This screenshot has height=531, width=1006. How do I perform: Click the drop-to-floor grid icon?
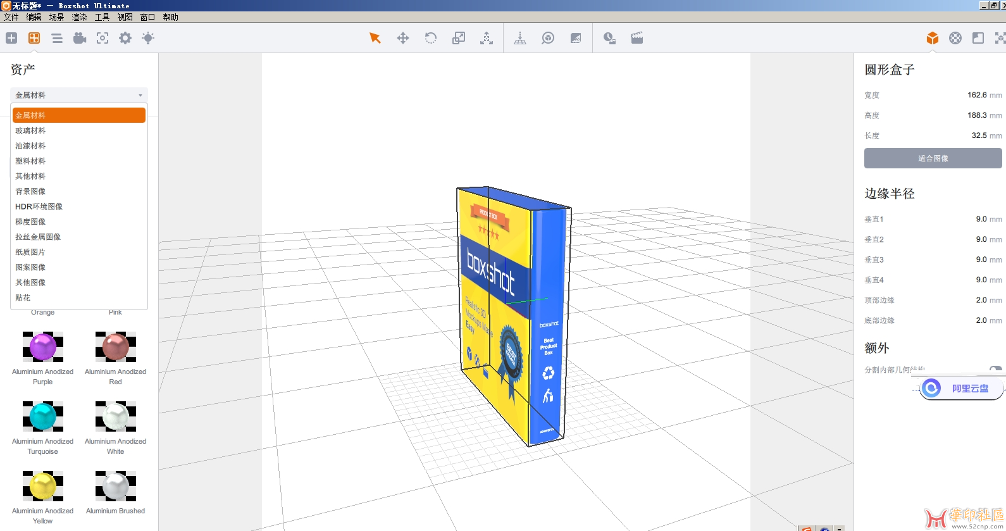point(520,38)
